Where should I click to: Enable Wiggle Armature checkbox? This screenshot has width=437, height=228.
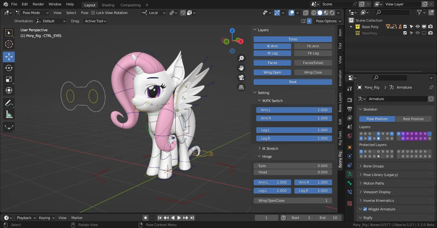(365, 209)
